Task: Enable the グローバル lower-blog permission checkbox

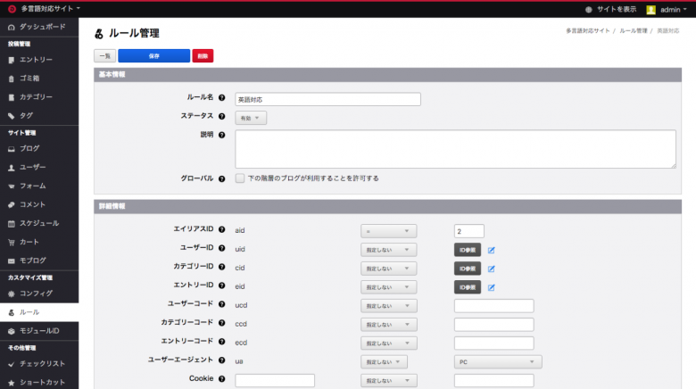Action: coord(240,178)
